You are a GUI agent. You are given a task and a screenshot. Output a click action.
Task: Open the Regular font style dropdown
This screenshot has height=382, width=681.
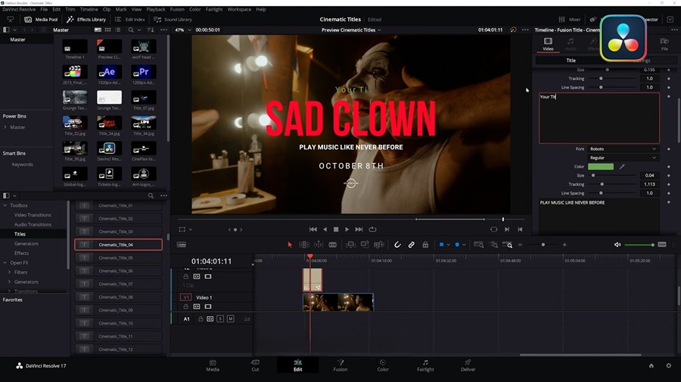click(623, 158)
